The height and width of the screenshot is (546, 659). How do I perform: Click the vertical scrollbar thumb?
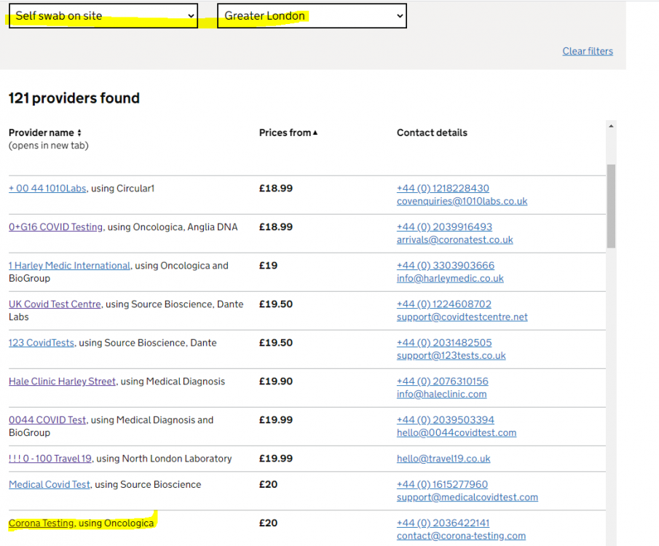pyautogui.click(x=611, y=206)
